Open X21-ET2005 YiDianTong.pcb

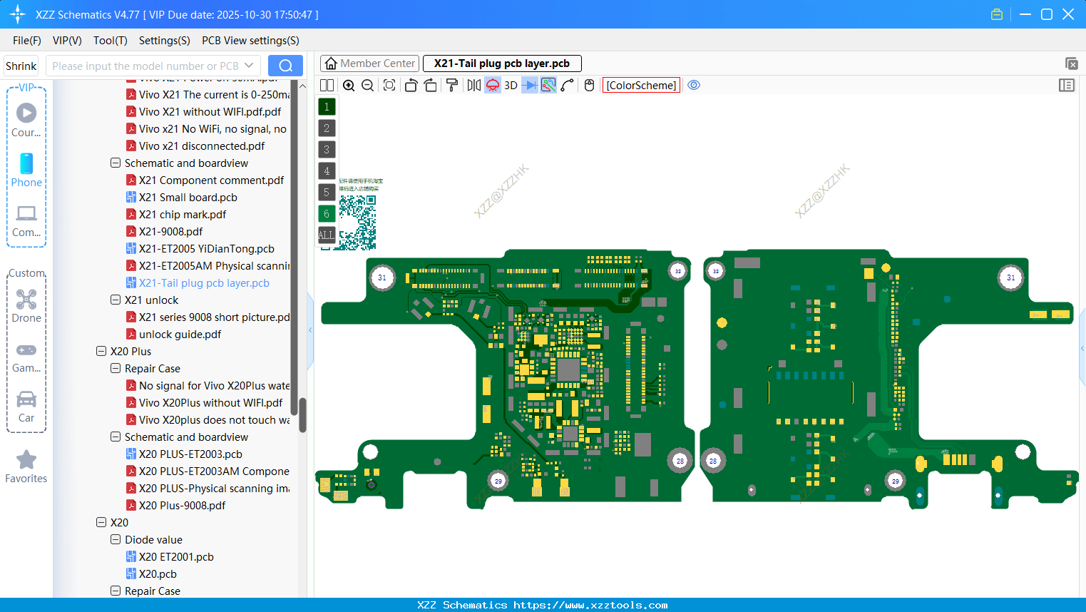[207, 249]
